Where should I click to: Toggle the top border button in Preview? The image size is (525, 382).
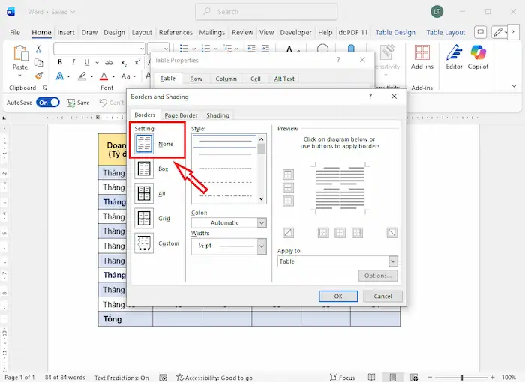[x=288, y=175]
